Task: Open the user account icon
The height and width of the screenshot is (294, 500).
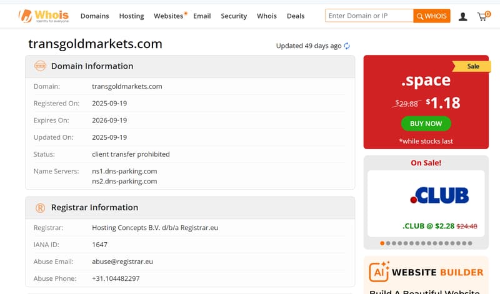Action: (462, 17)
